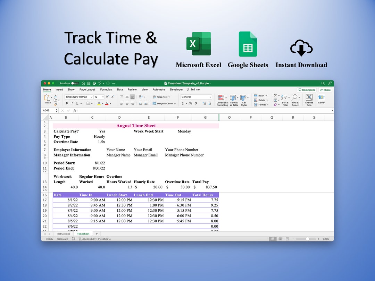
Task: Open the Cell Styles gallery
Action: (244, 100)
